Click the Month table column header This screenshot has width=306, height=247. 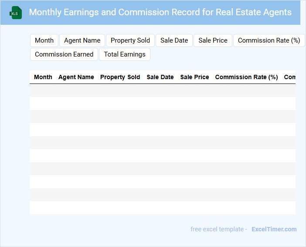43,77
